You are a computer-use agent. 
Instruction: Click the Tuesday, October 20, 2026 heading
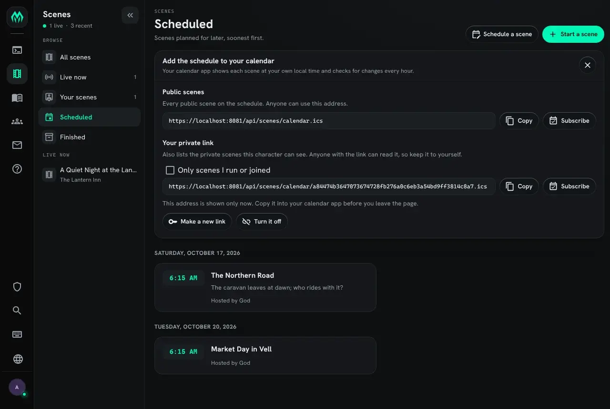pos(195,327)
